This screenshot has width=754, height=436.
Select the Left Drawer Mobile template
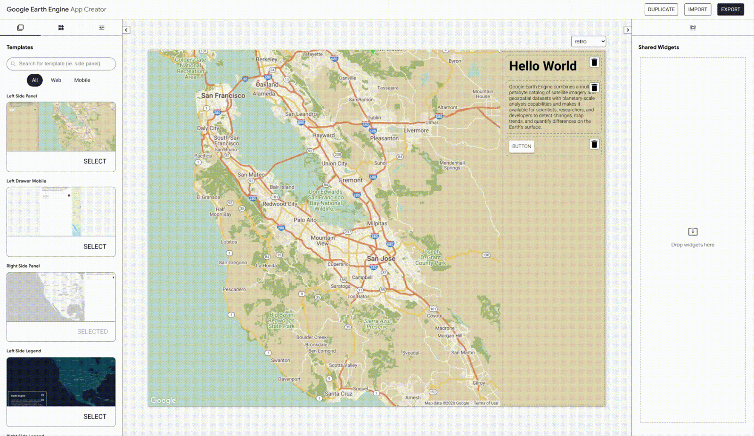[x=95, y=246]
